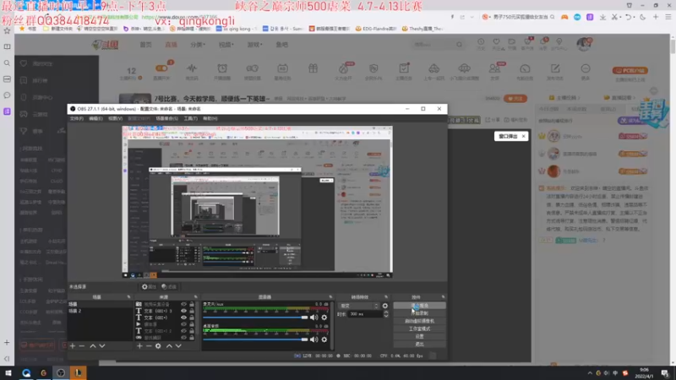
Task: Click the add scene plus icon
Action: (73, 346)
